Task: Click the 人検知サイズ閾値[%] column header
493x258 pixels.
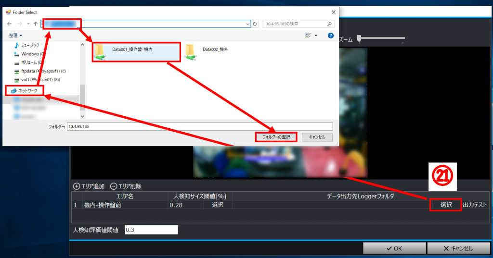Action: 200,196
